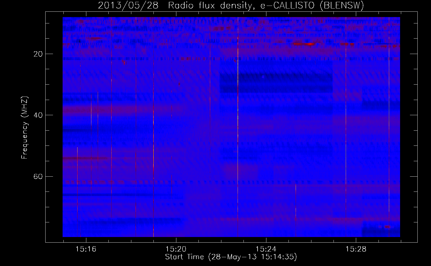Click the 15:16 time tick label
The image size is (431, 266).
pos(86,249)
